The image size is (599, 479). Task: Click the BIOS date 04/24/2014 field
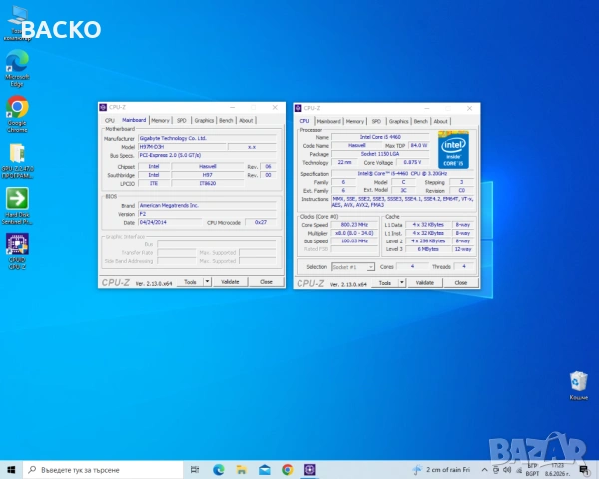click(x=170, y=222)
